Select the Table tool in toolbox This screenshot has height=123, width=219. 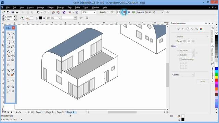point(8,60)
